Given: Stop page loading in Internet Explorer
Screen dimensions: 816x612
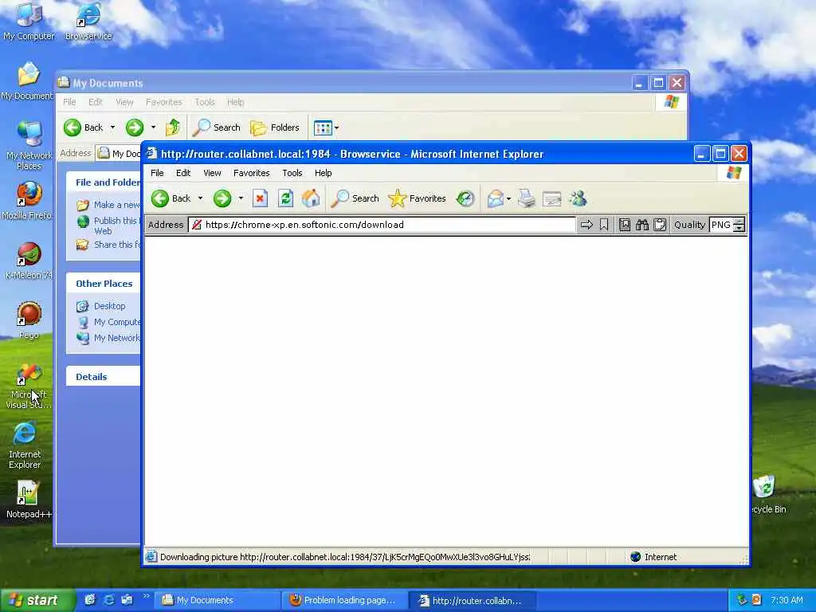Looking at the screenshot, I should coord(260,198).
